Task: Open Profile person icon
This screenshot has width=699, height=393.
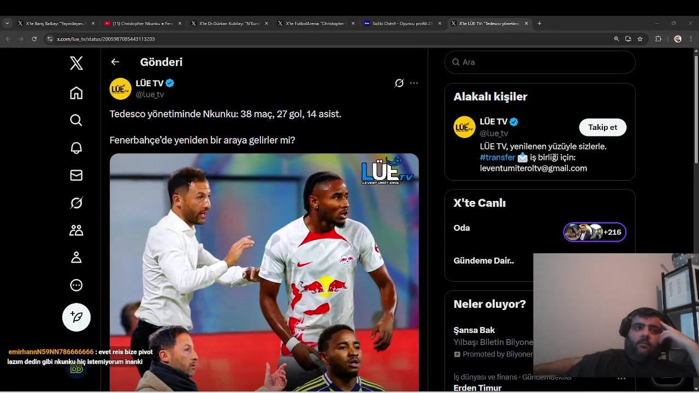Action: [x=76, y=258]
